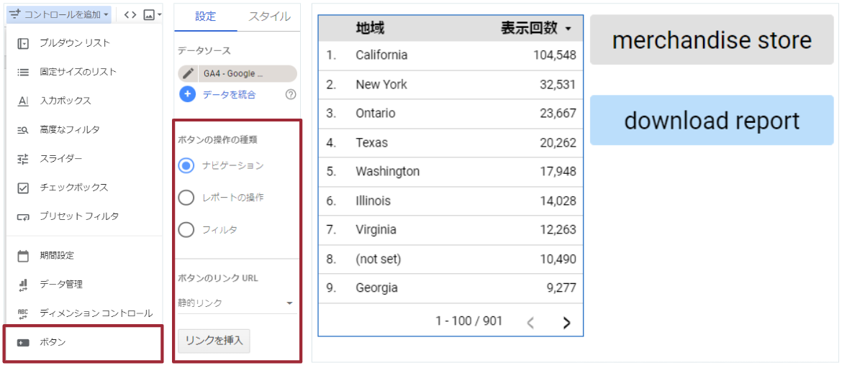Choose the Slider control option (スライダー)

[x=61, y=159]
